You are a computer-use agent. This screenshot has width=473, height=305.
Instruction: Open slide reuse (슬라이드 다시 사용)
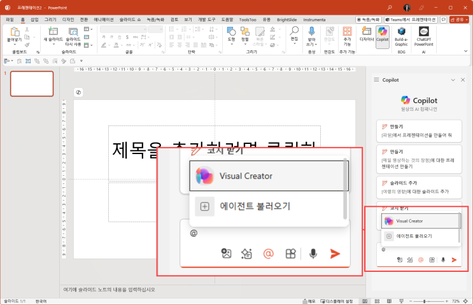(x=73, y=36)
